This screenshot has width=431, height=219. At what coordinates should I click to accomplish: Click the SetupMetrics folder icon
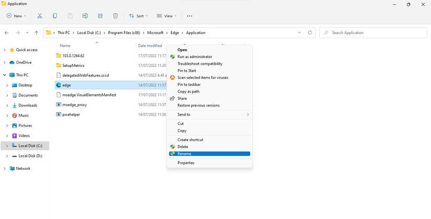pyautogui.click(x=59, y=65)
